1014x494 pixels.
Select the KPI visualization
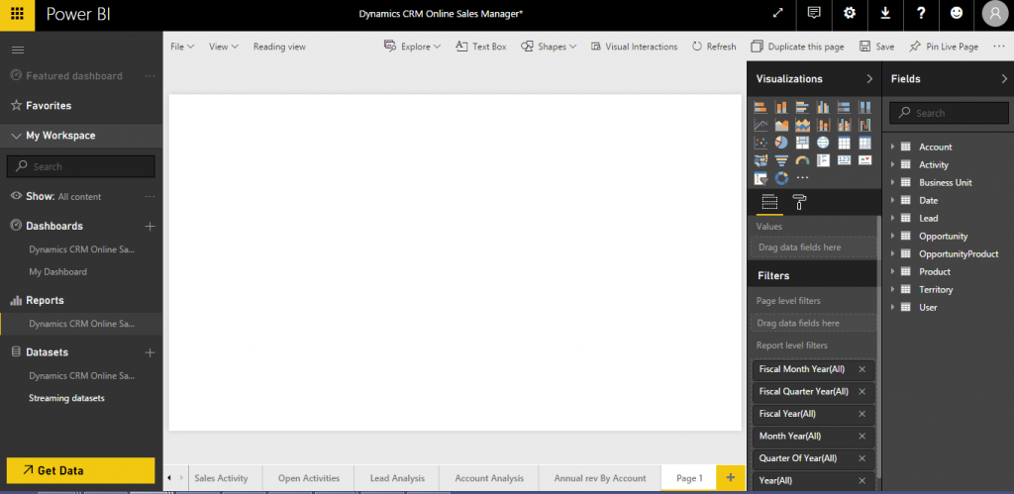[x=864, y=159]
